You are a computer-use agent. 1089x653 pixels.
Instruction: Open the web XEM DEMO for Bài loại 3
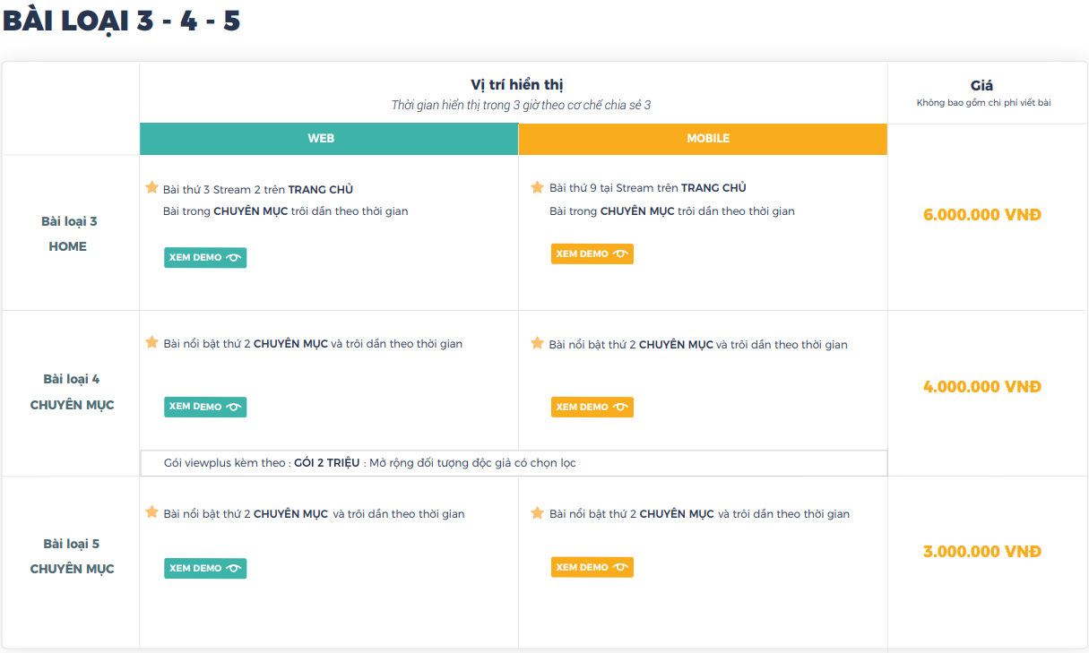pyautogui.click(x=204, y=257)
